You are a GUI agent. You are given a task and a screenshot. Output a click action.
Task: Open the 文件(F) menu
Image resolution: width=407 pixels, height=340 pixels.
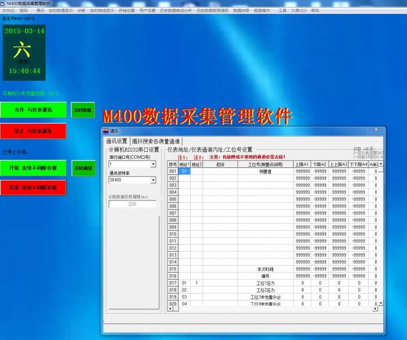[x=8, y=10]
